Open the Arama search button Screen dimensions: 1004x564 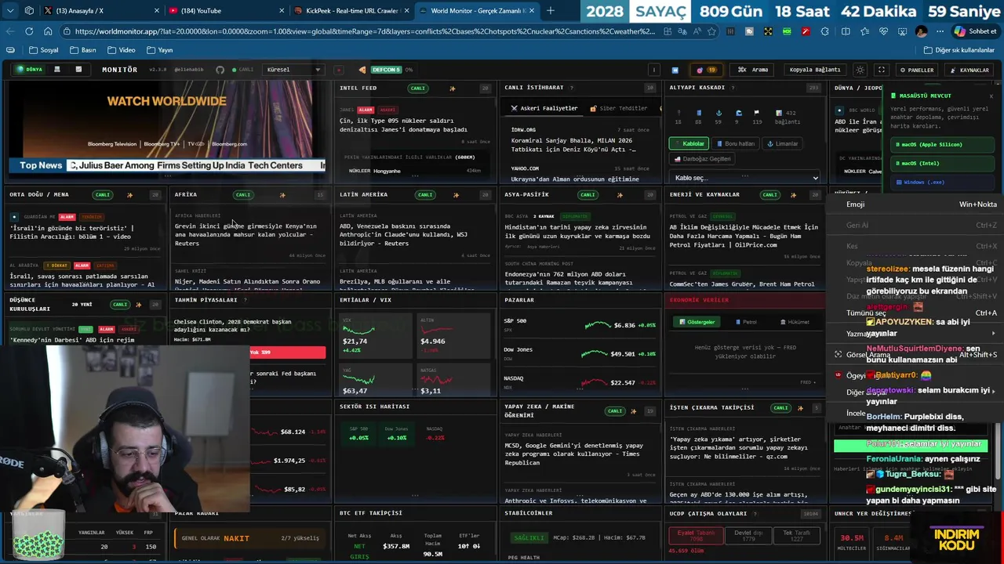[753, 70]
